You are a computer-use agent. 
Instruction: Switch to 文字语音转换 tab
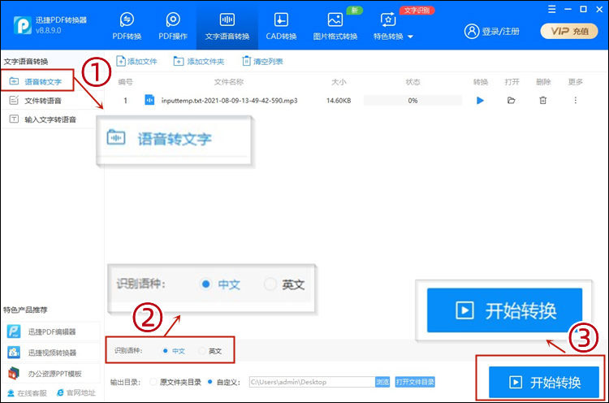click(227, 26)
